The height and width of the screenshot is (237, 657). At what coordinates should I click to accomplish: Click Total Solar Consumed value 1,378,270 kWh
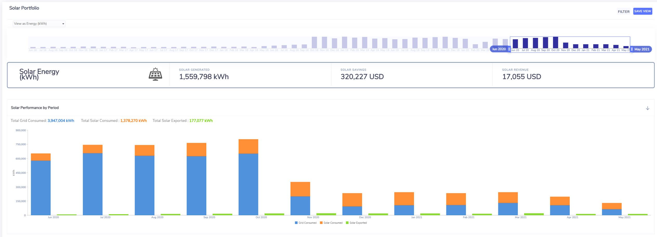134,121
